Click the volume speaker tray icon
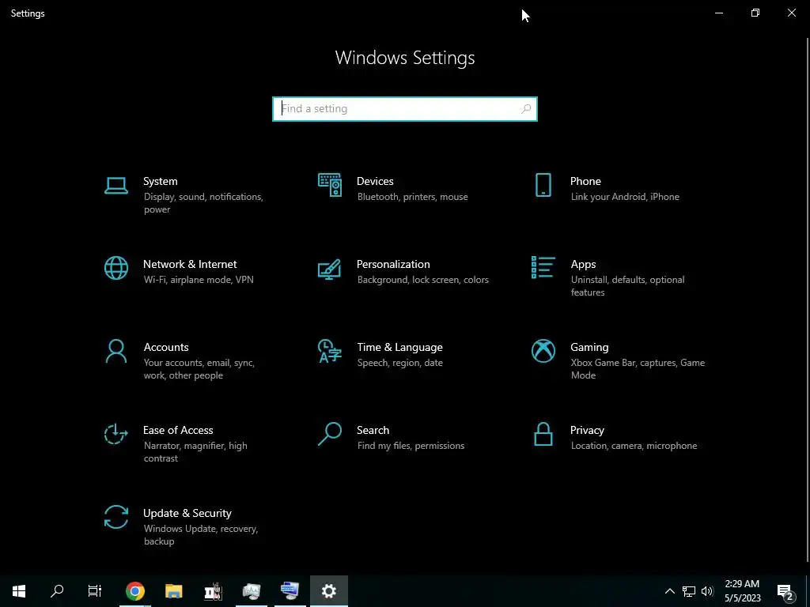 [x=707, y=591]
